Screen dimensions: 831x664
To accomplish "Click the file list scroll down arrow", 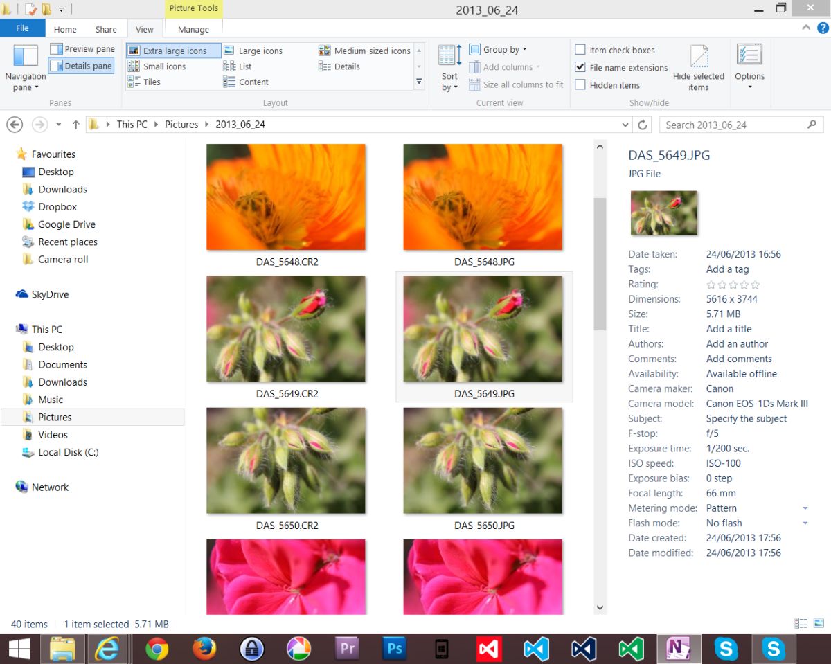I will point(600,607).
